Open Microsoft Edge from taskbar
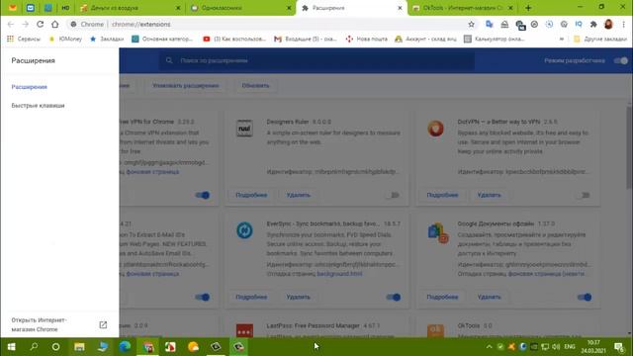633x356 pixels. 125,347
